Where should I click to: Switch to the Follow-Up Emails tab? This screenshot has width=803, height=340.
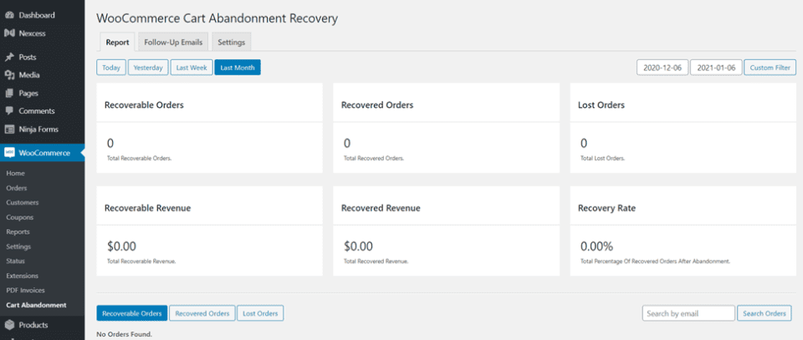pyautogui.click(x=171, y=42)
